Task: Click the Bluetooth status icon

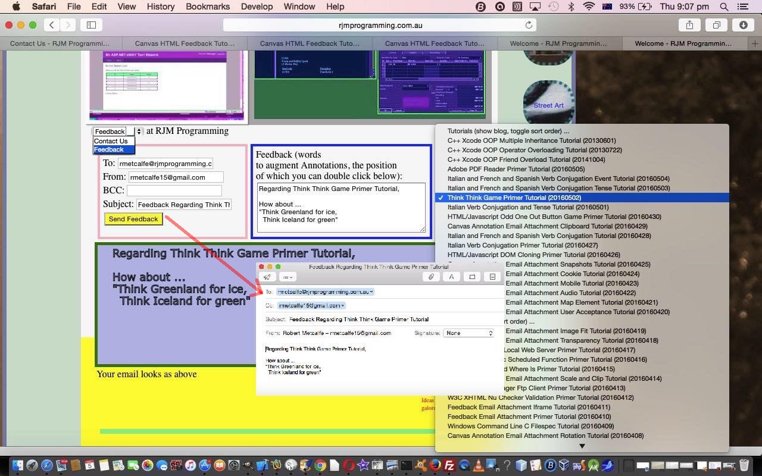Action: (571, 7)
